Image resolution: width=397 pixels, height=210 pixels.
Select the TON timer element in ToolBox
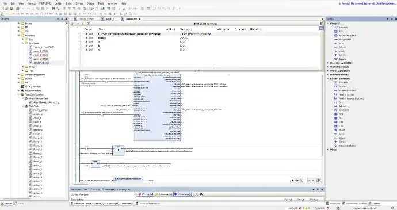pyautogui.click(x=338, y=114)
